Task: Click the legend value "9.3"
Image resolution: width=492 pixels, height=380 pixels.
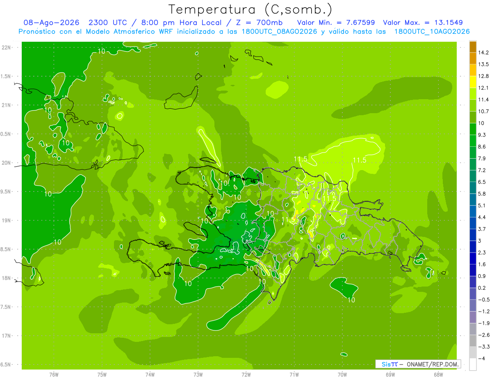Action: tap(482, 135)
